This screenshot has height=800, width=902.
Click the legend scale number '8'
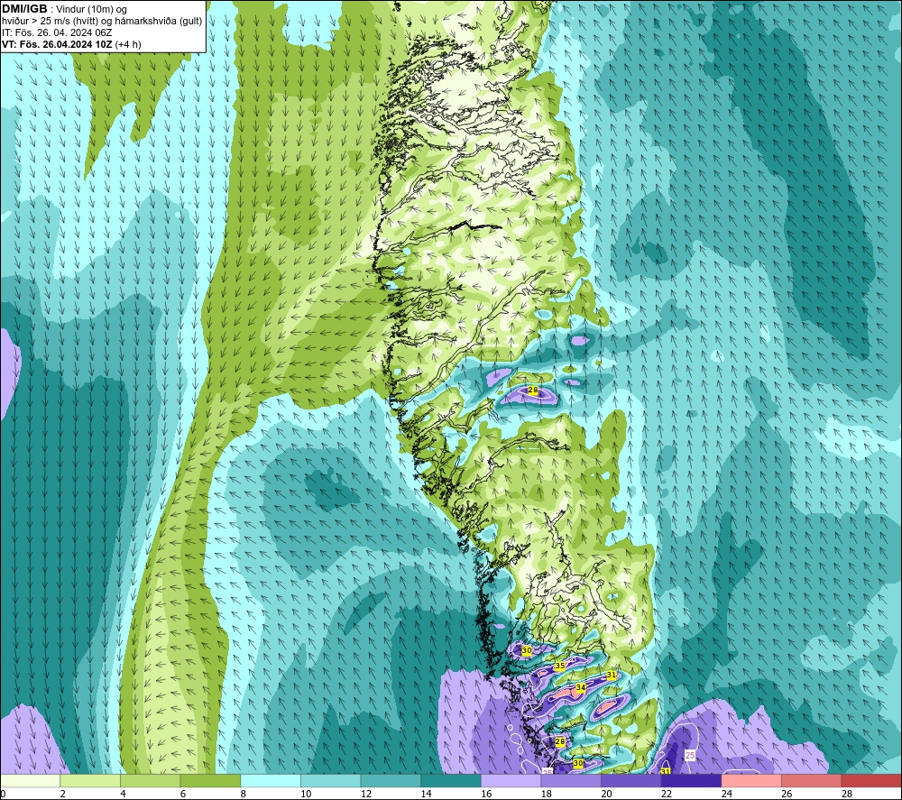pos(244,795)
